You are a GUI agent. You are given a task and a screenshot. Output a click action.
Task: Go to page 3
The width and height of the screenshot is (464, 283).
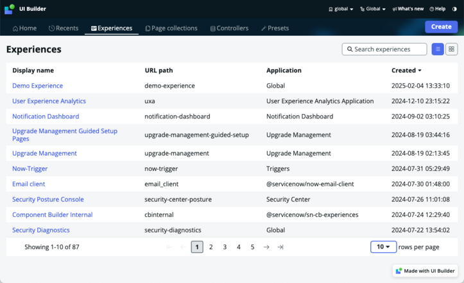point(225,247)
